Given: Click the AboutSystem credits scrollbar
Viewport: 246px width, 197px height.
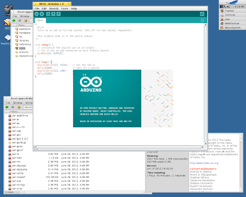Looking at the screenshot, I should coord(241,163).
